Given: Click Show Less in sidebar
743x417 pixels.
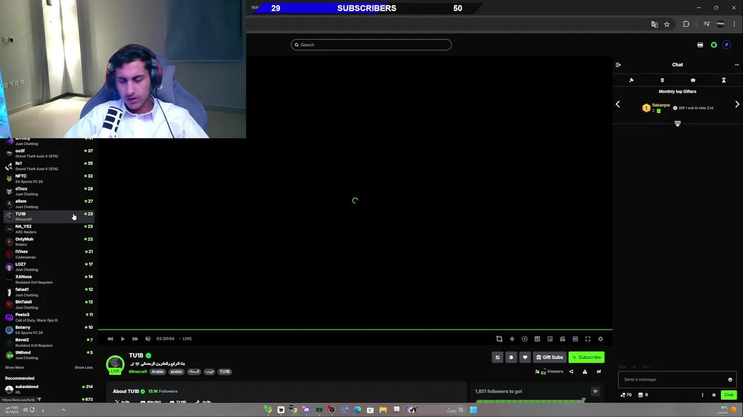Looking at the screenshot, I should pyautogui.click(x=84, y=367).
